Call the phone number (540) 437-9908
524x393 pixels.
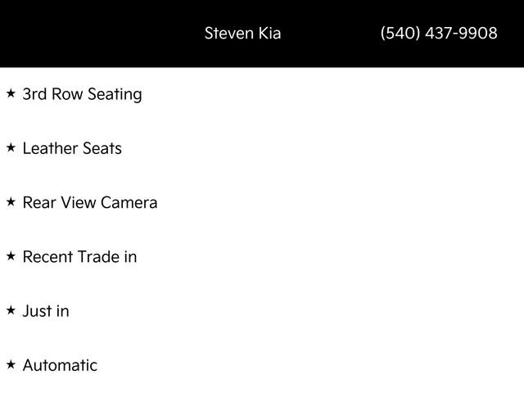click(439, 33)
